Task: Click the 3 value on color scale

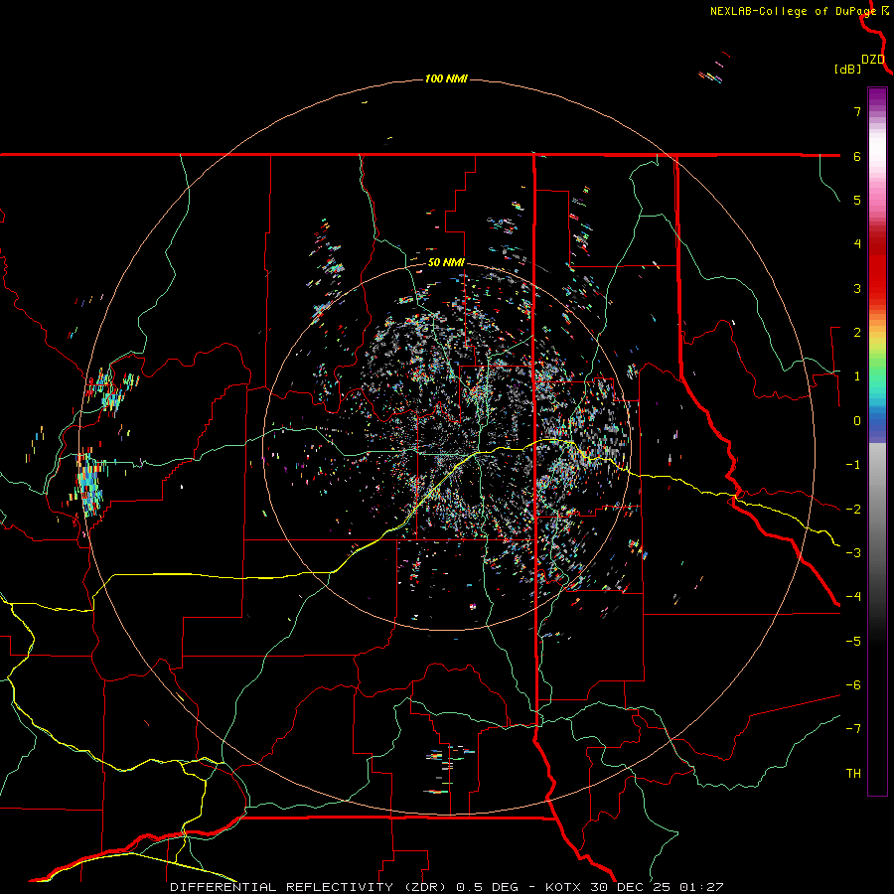Action: (x=857, y=288)
